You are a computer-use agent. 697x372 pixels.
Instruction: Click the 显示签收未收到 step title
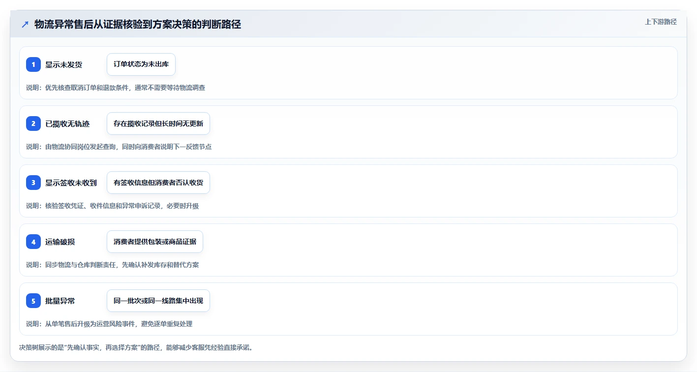pos(71,183)
